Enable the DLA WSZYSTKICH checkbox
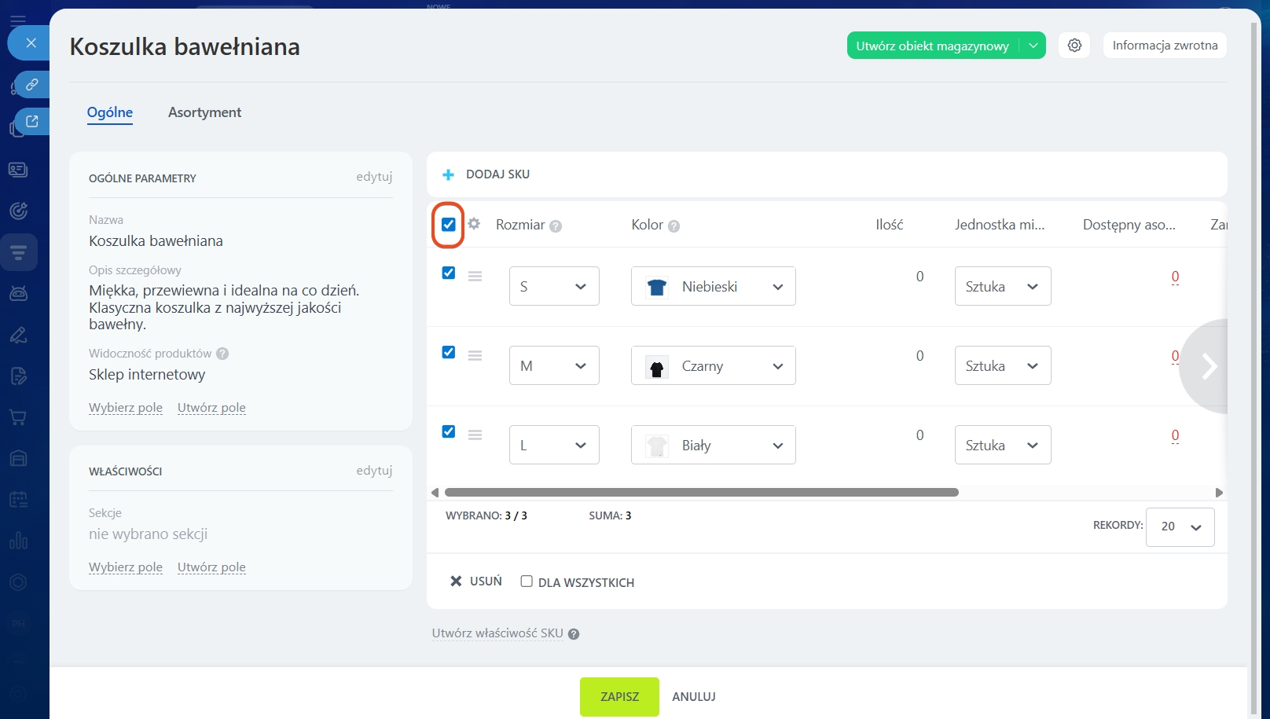The image size is (1270, 719). coord(527,581)
